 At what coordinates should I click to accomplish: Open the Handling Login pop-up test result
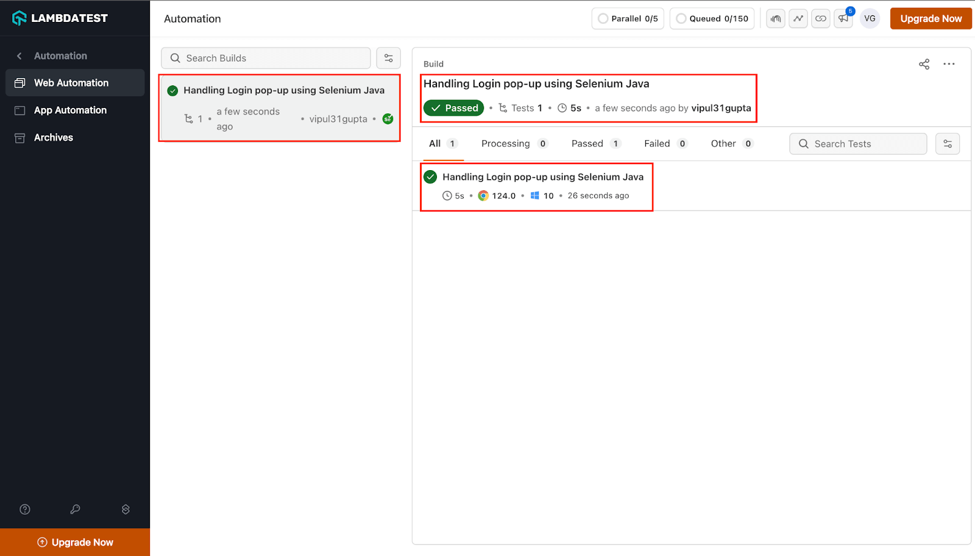click(x=542, y=177)
